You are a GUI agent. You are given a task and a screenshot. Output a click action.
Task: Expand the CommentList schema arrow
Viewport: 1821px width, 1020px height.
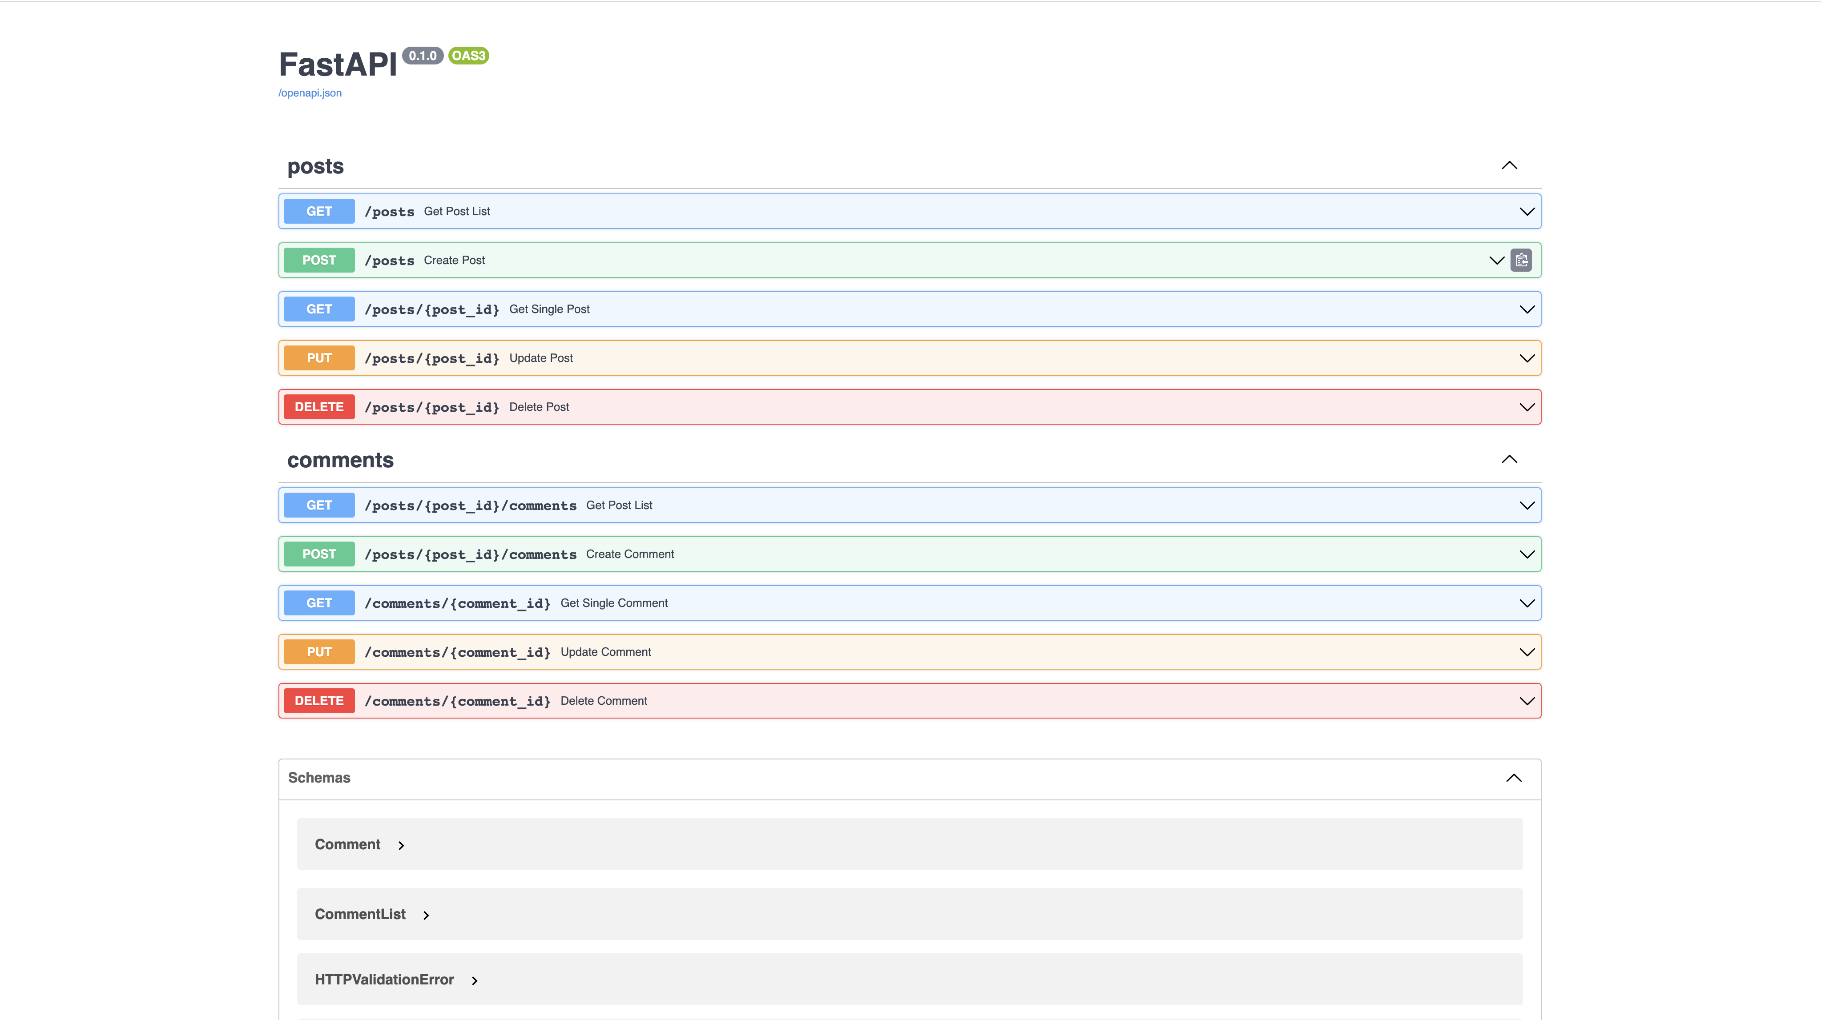426,916
